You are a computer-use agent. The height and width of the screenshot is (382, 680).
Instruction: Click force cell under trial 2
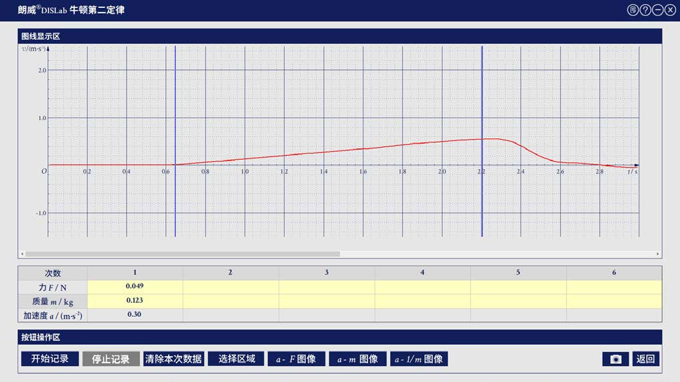231,287
